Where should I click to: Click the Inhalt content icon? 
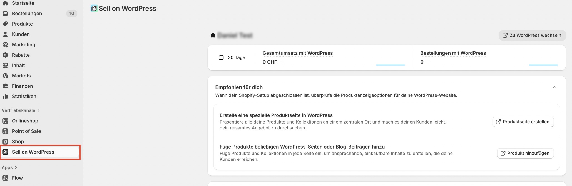click(x=5, y=65)
